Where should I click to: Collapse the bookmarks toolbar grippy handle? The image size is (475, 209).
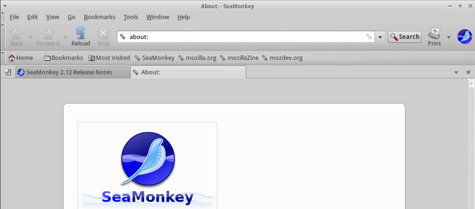(x=3, y=58)
